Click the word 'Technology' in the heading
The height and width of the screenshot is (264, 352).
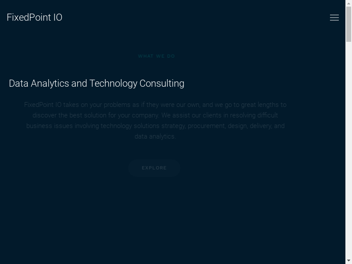[x=113, y=84]
